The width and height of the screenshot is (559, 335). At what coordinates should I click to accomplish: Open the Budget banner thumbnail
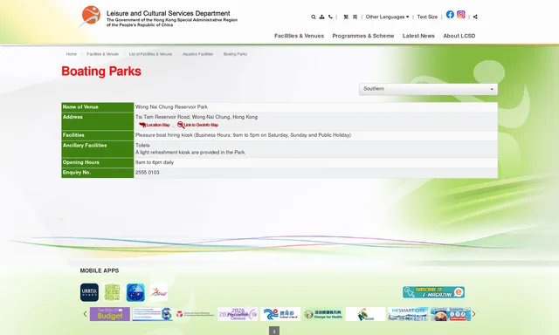point(110,314)
